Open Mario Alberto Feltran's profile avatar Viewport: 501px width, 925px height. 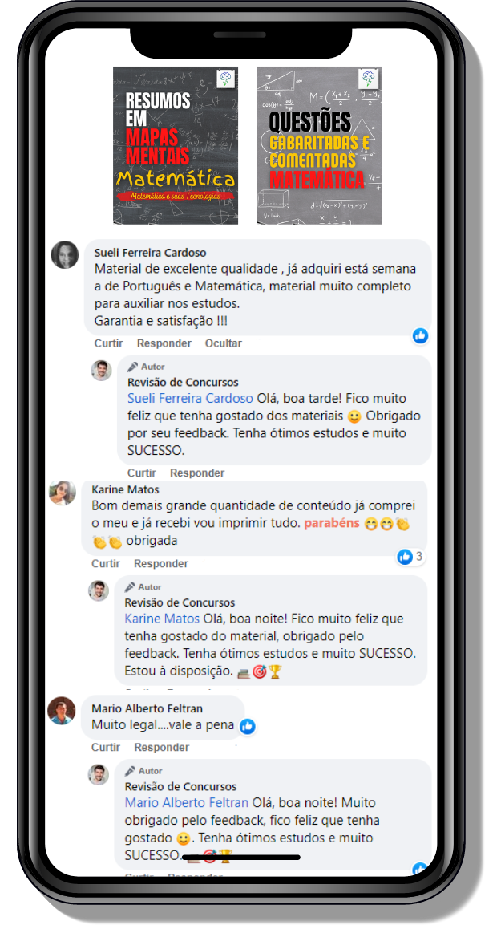(x=61, y=710)
